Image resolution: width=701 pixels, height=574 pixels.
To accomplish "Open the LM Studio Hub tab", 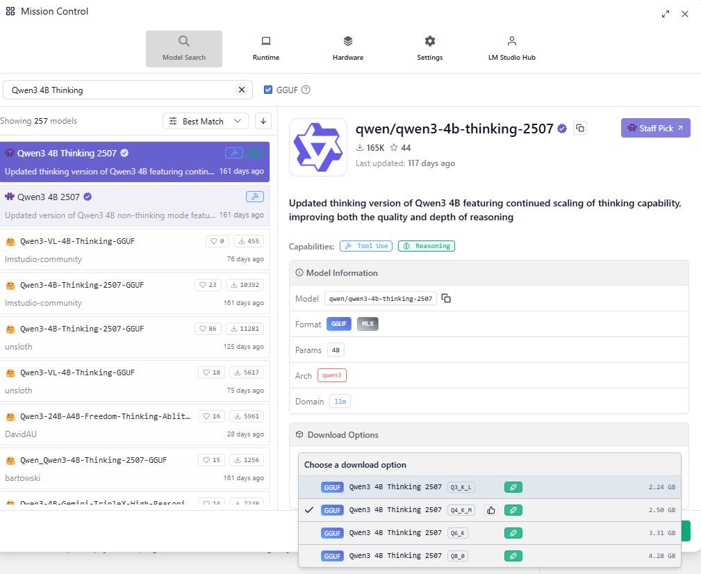I will pyautogui.click(x=512, y=49).
